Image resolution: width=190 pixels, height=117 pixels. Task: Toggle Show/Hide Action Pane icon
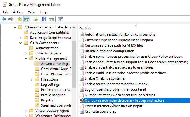[x=51, y=19]
